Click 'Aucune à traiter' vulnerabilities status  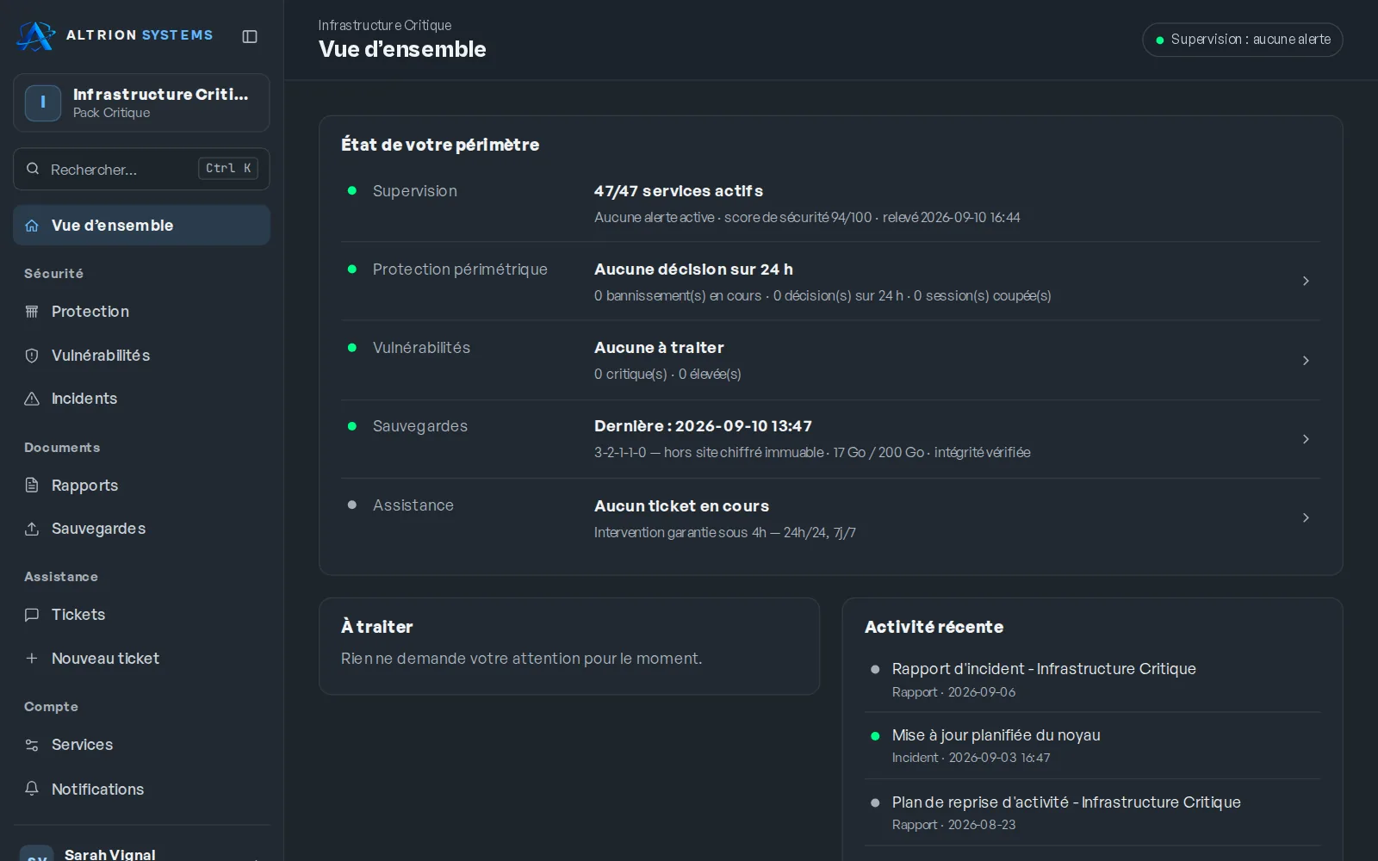(659, 348)
